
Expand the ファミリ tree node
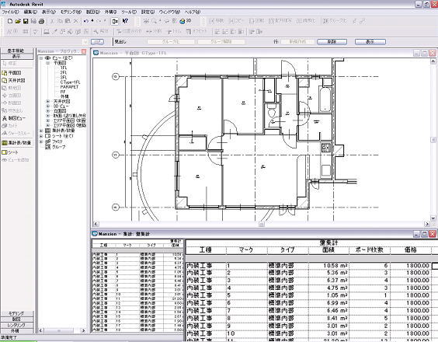[41, 141]
